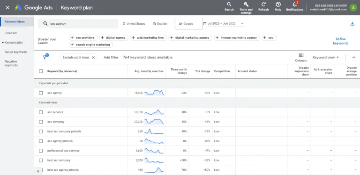Screen dimensions: 360x175
Task: Add 'web marketing firm' suggestion
Action: pos(148,37)
